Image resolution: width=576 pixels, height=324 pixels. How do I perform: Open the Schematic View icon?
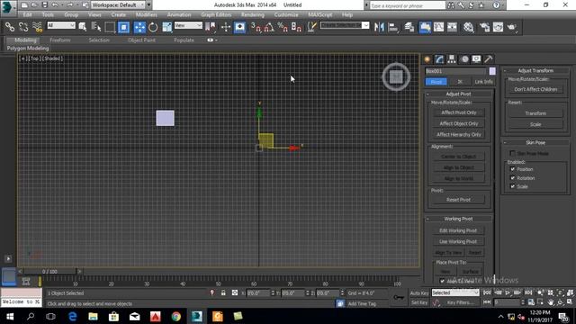[x=452, y=27]
